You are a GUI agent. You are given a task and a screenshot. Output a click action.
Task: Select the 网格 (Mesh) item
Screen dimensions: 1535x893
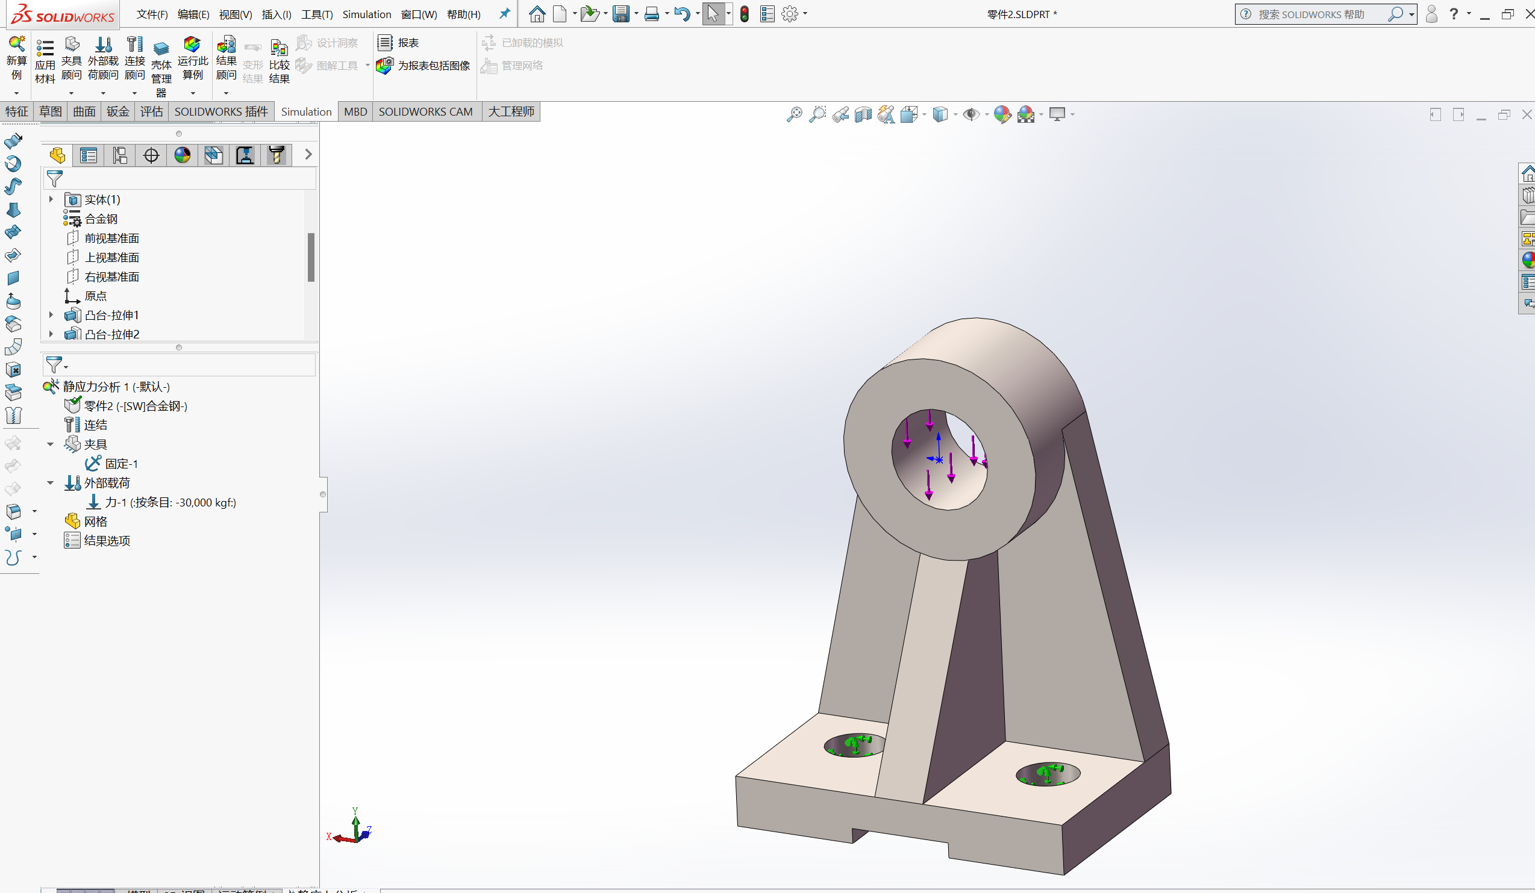point(86,521)
